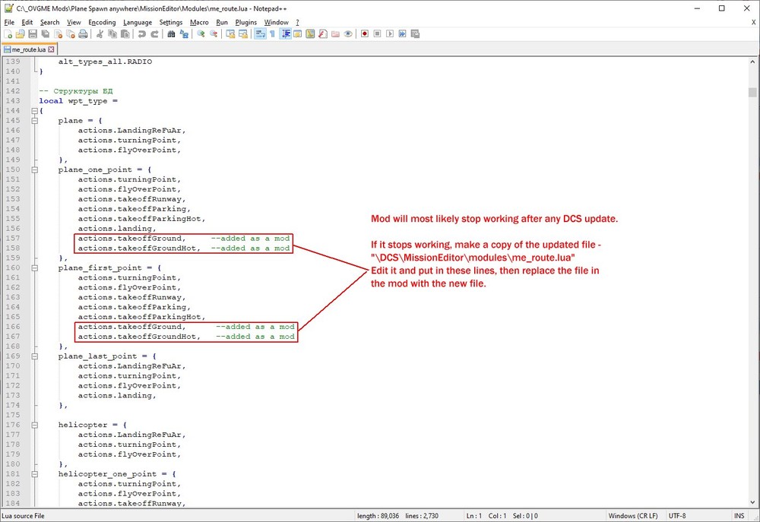Screen dimensions: 760x522
Task: Open the Encoding menu
Action: click(x=102, y=22)
